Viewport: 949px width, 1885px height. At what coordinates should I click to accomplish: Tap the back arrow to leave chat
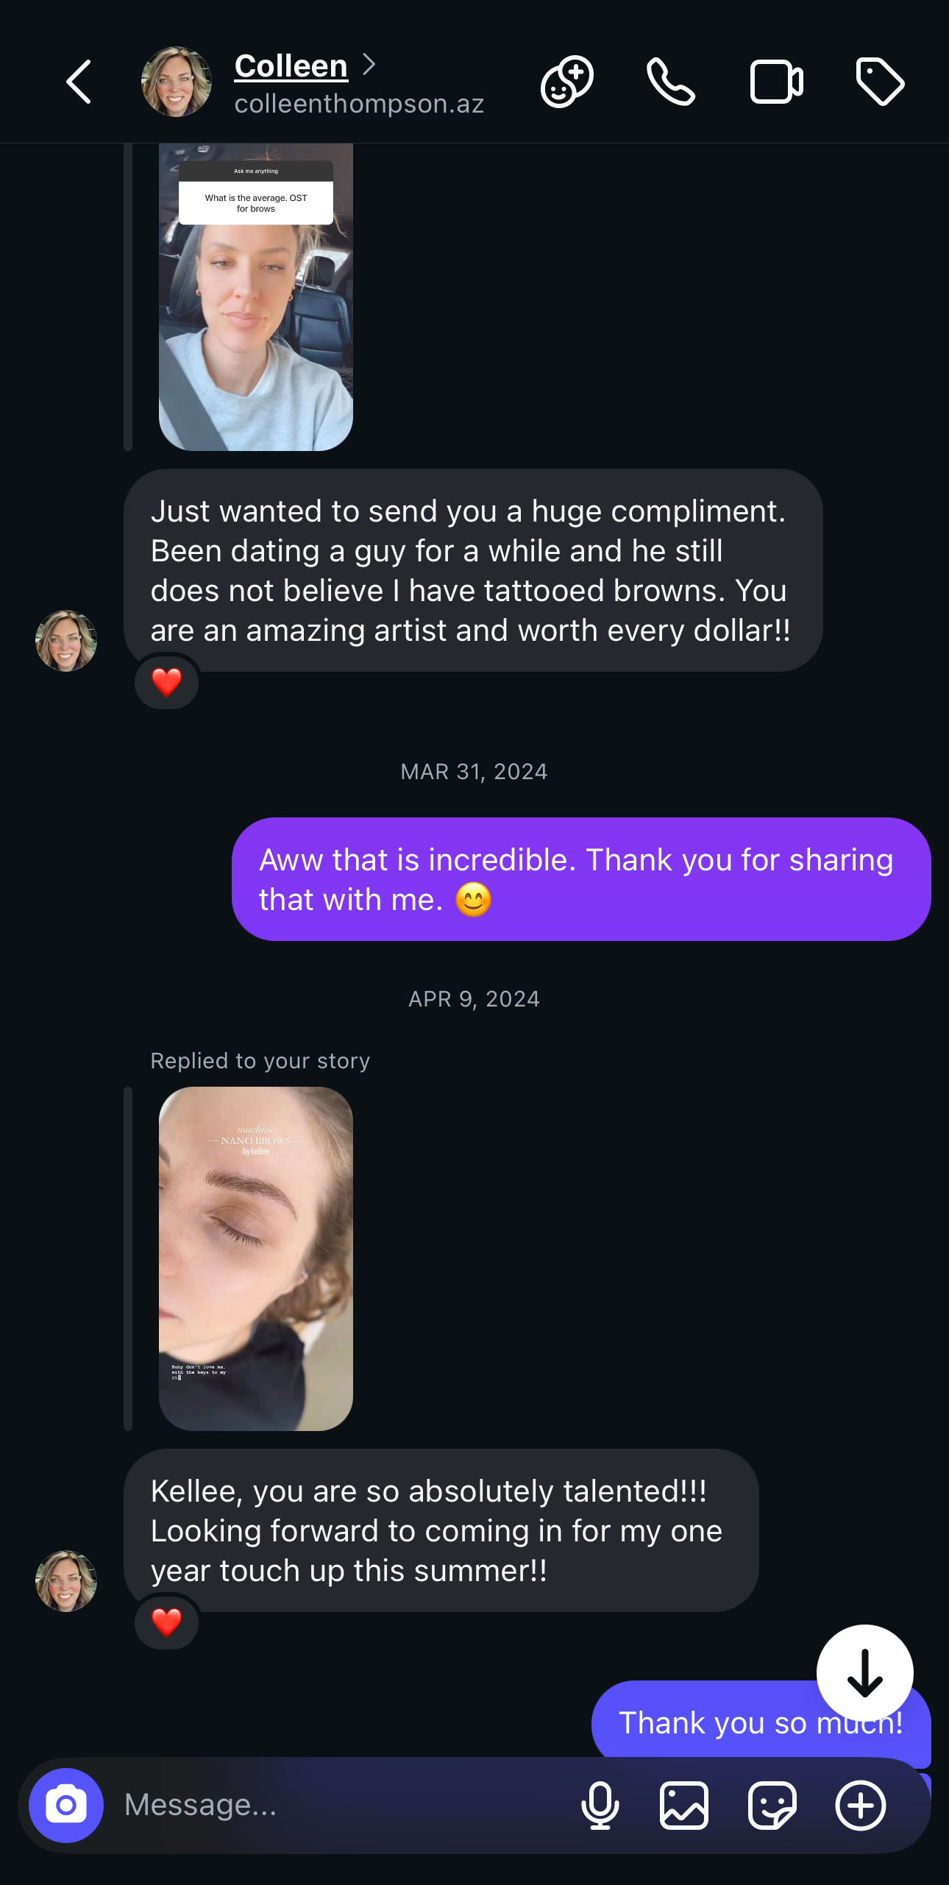coord(79,82)
